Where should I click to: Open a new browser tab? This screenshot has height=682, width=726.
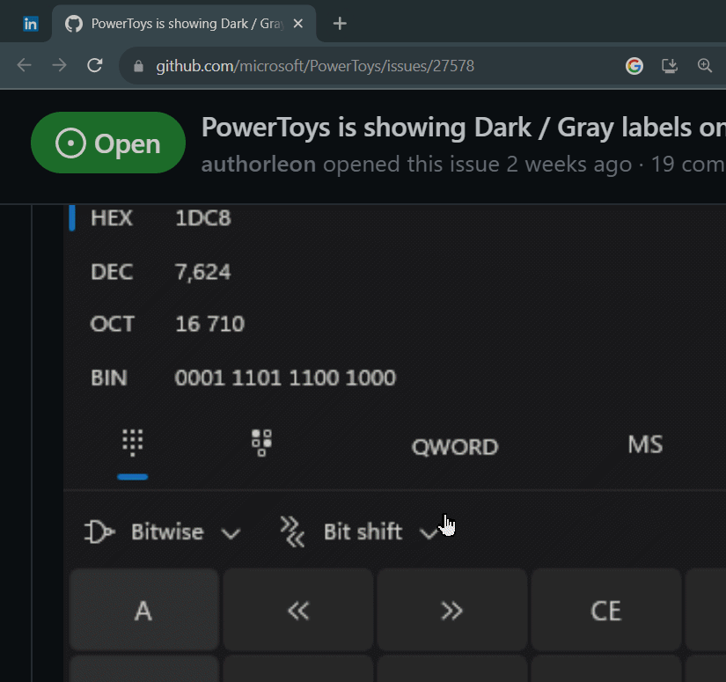pyautogui.click(x=339, y=24)
